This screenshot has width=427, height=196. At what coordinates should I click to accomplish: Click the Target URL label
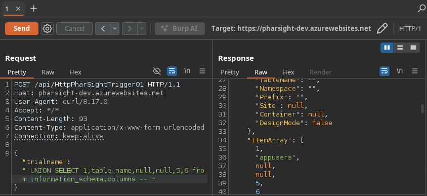tap(291, 29)
